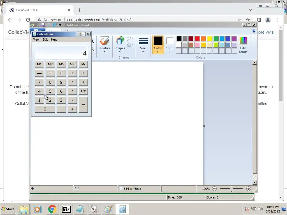Click the Chrome back arrow

(x=10, y=20)
